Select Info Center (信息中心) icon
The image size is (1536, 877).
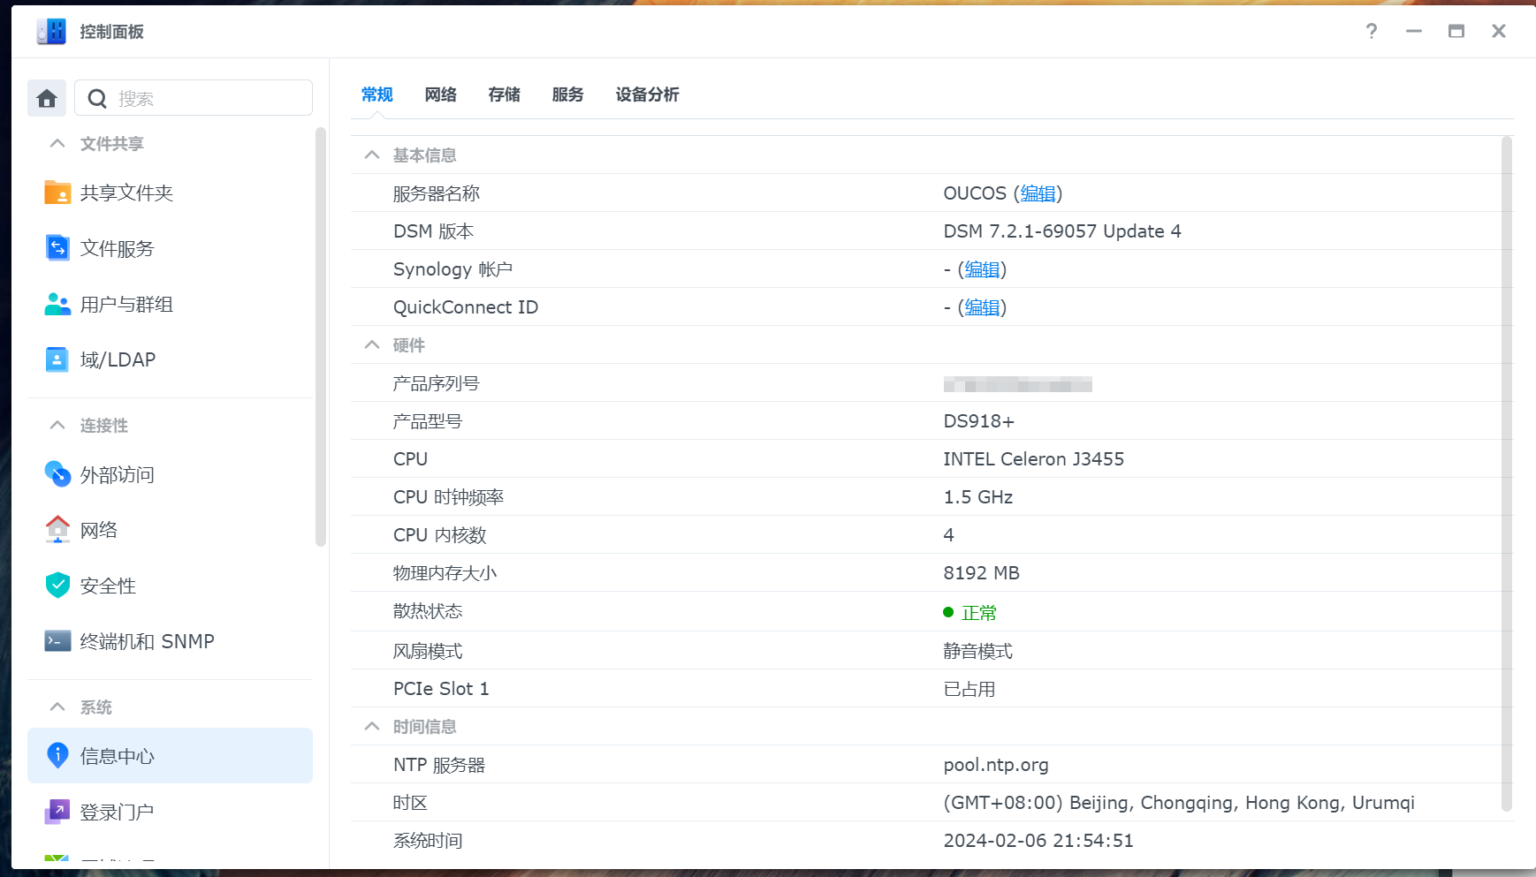click(x=57, y=755)
